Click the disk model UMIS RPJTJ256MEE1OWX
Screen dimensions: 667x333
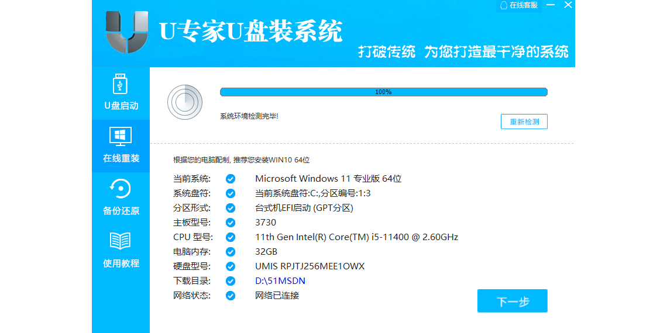coord(310,266)
